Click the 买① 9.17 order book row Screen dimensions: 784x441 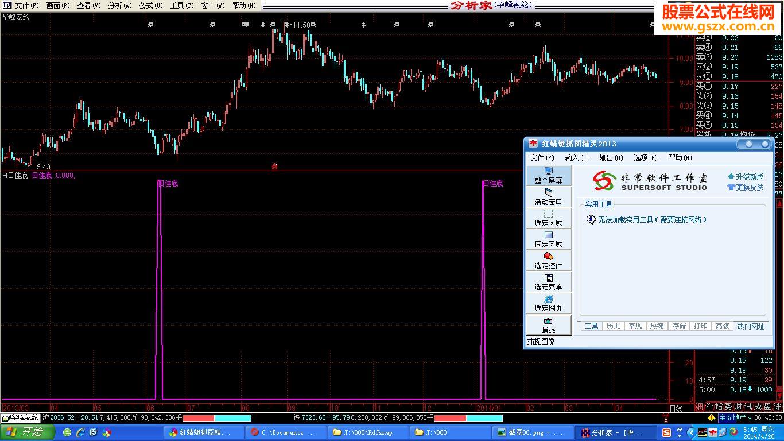(739, 86)
